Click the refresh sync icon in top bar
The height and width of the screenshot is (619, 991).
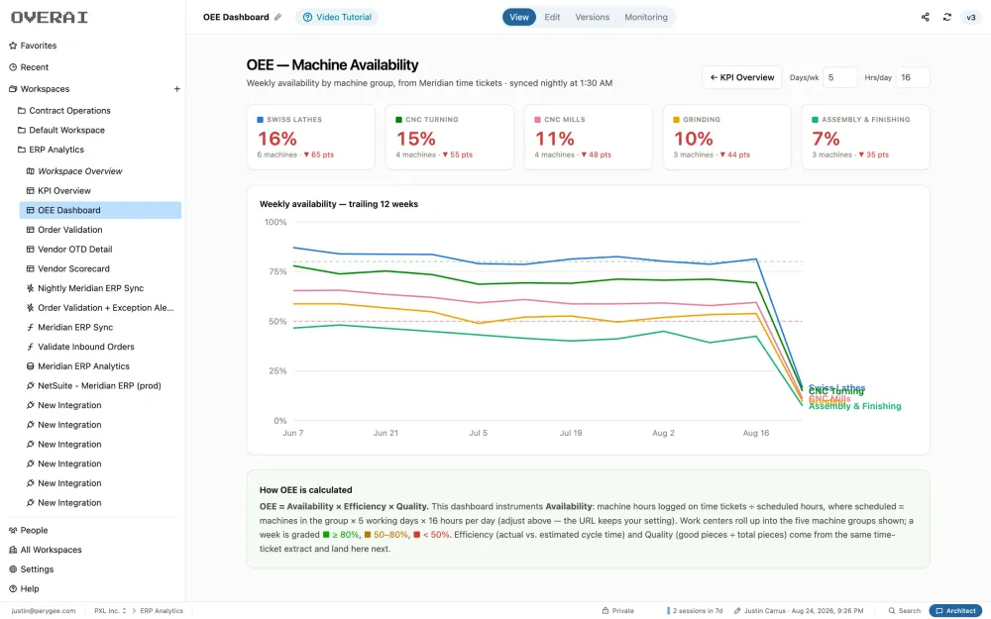(x=946, y=17)
